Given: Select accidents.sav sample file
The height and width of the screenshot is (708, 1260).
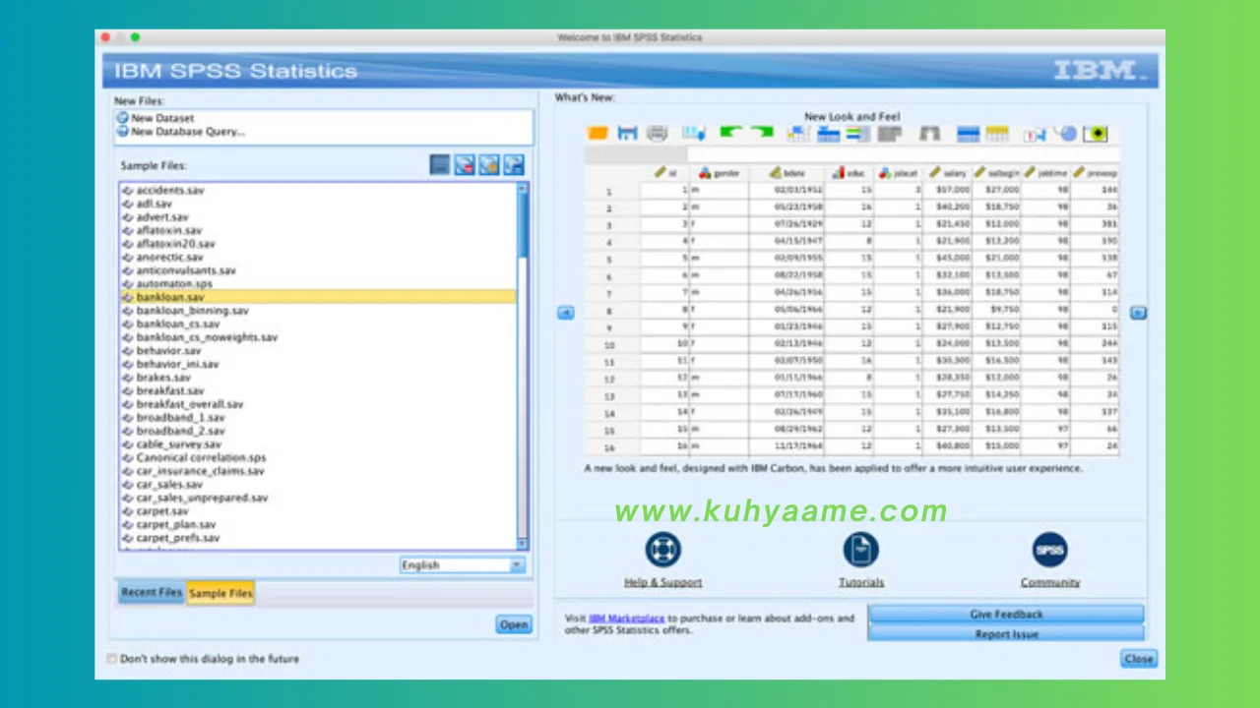Looking at the screenshot, I should pyautogui.click(x=317, y=190).
